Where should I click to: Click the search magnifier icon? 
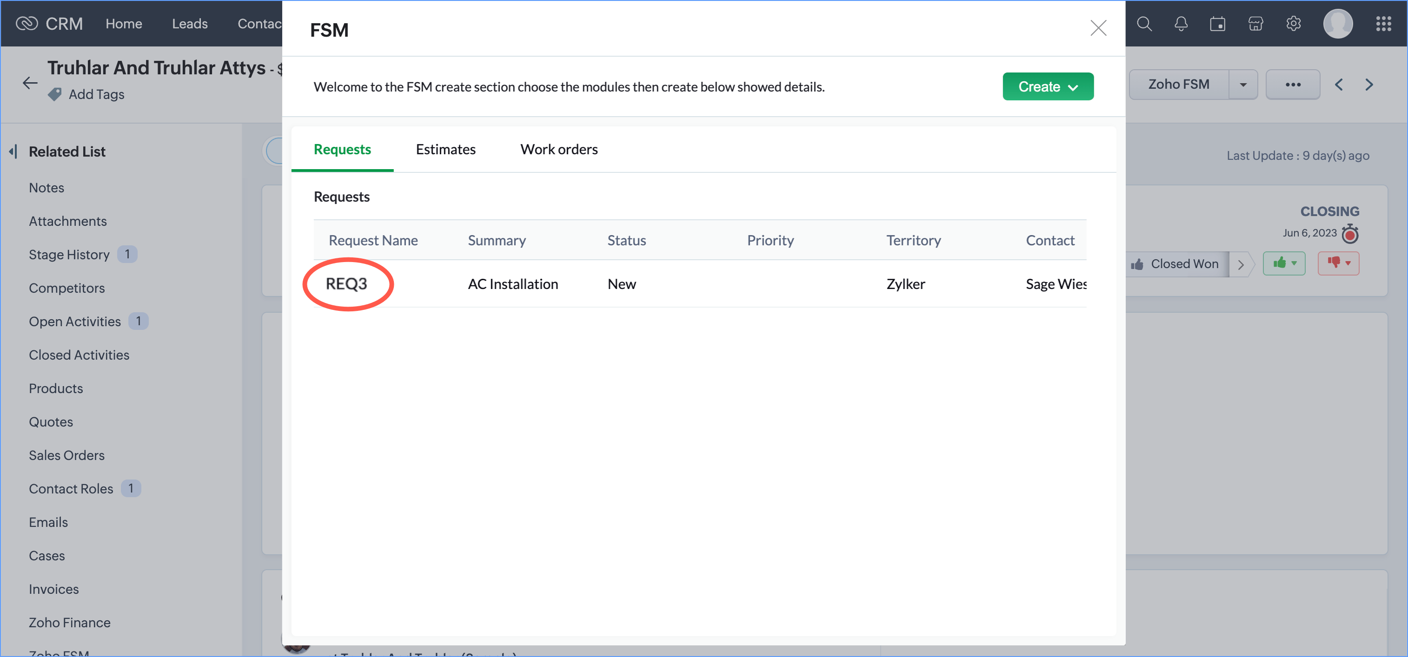[x=1144, y=24]
